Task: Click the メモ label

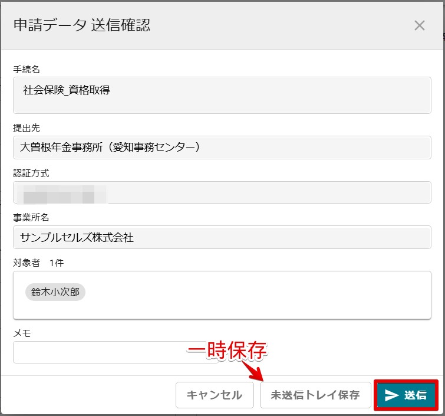Action: pos(22,333)
